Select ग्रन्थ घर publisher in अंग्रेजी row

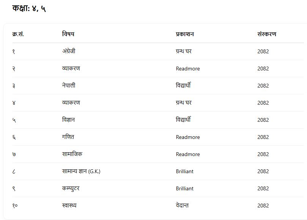click(184, 51)
